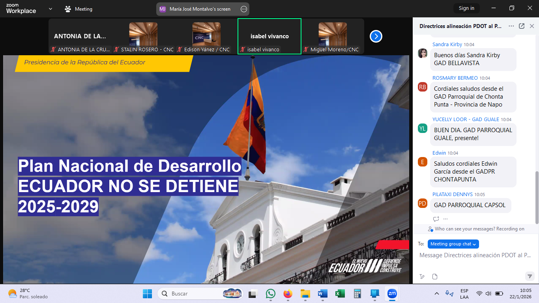Attach a file to the chat

435,277
